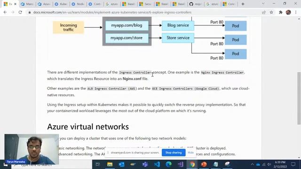Click the myapp.com/blog diagram box
This screenshot has width=301, height=169.
click(127, 25)
